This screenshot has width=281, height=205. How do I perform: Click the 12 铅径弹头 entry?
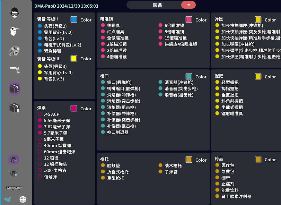pyautogui.click(x=55, y=164)
